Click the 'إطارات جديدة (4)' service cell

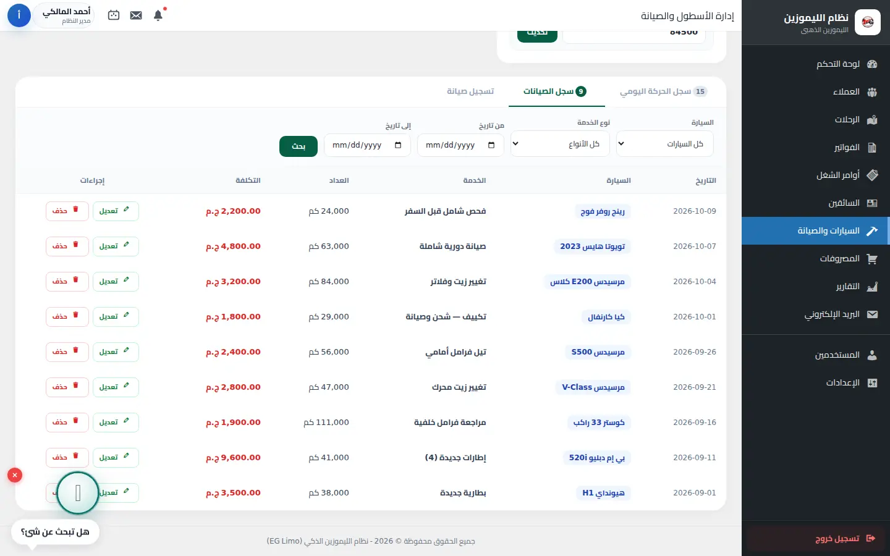(x=456, y=458)
